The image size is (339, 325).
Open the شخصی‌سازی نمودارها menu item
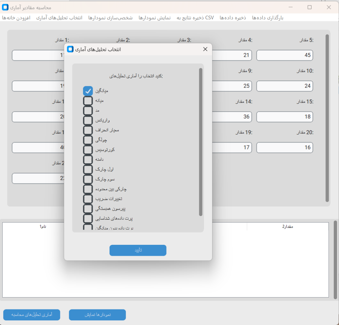point(110,18)
